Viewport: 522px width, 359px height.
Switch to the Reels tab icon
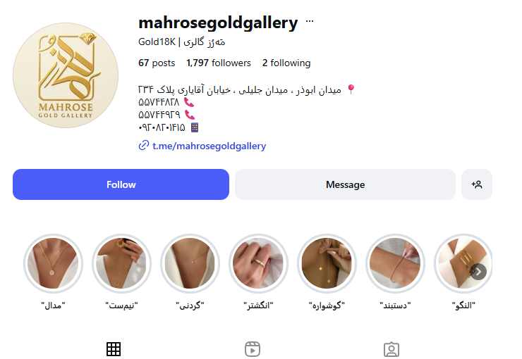click(x=253, y=349)
